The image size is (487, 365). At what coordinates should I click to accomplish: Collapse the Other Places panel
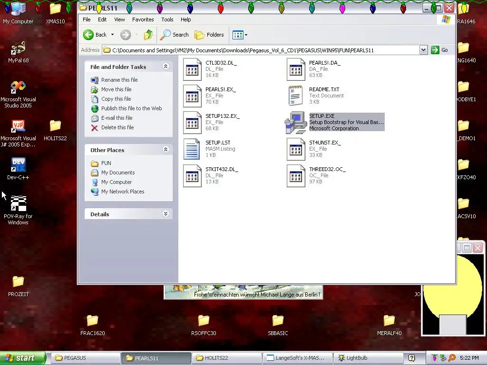pos(166,150)
